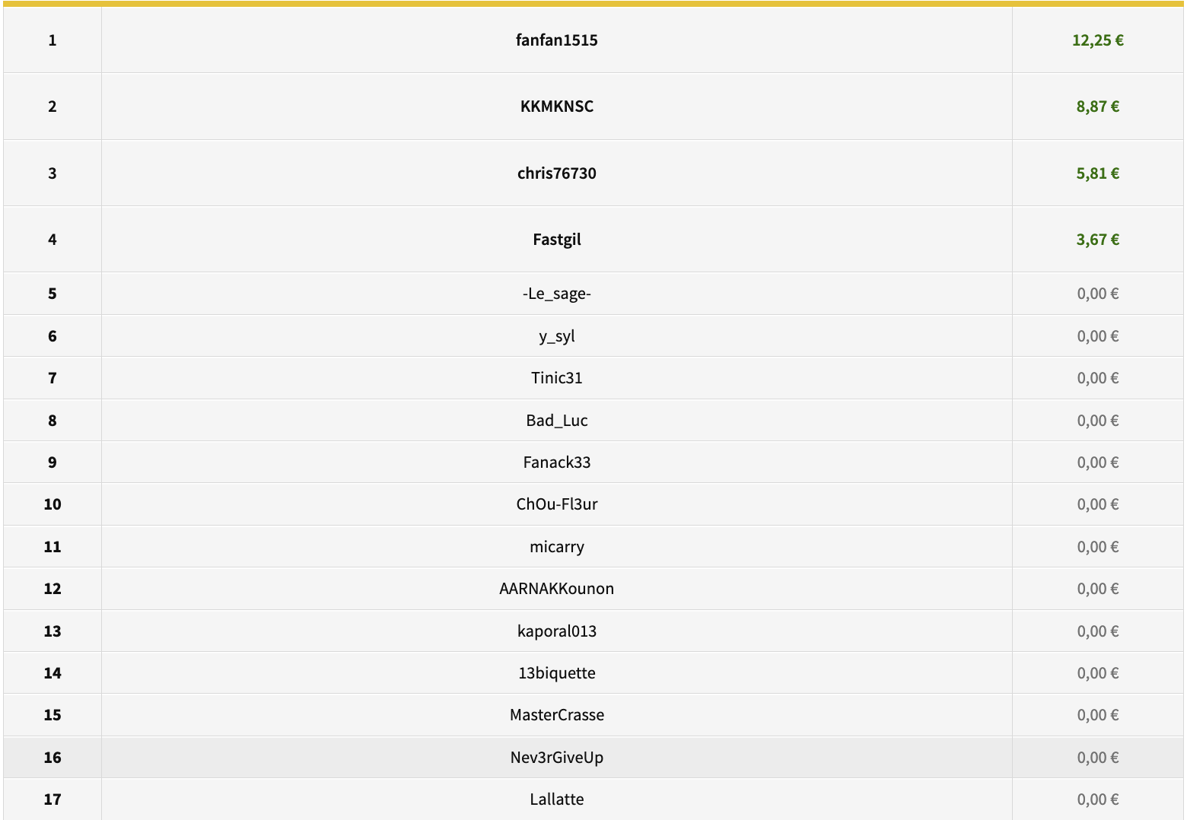This screenshot has width=1187, height=820.
Task: Select MasterCrasse in the leaderboard
Action: [x=556, y=715]
